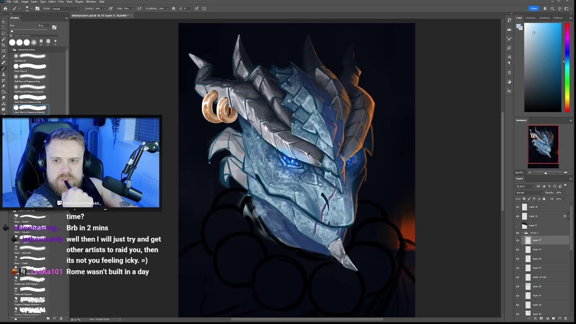Open symmetry paint options butterfly icon
Screen dimensions: 576x324
coord(204,8)
